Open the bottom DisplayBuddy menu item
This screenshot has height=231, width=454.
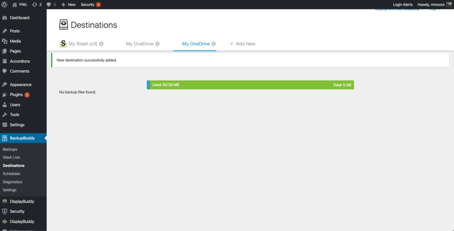(23, 221)
